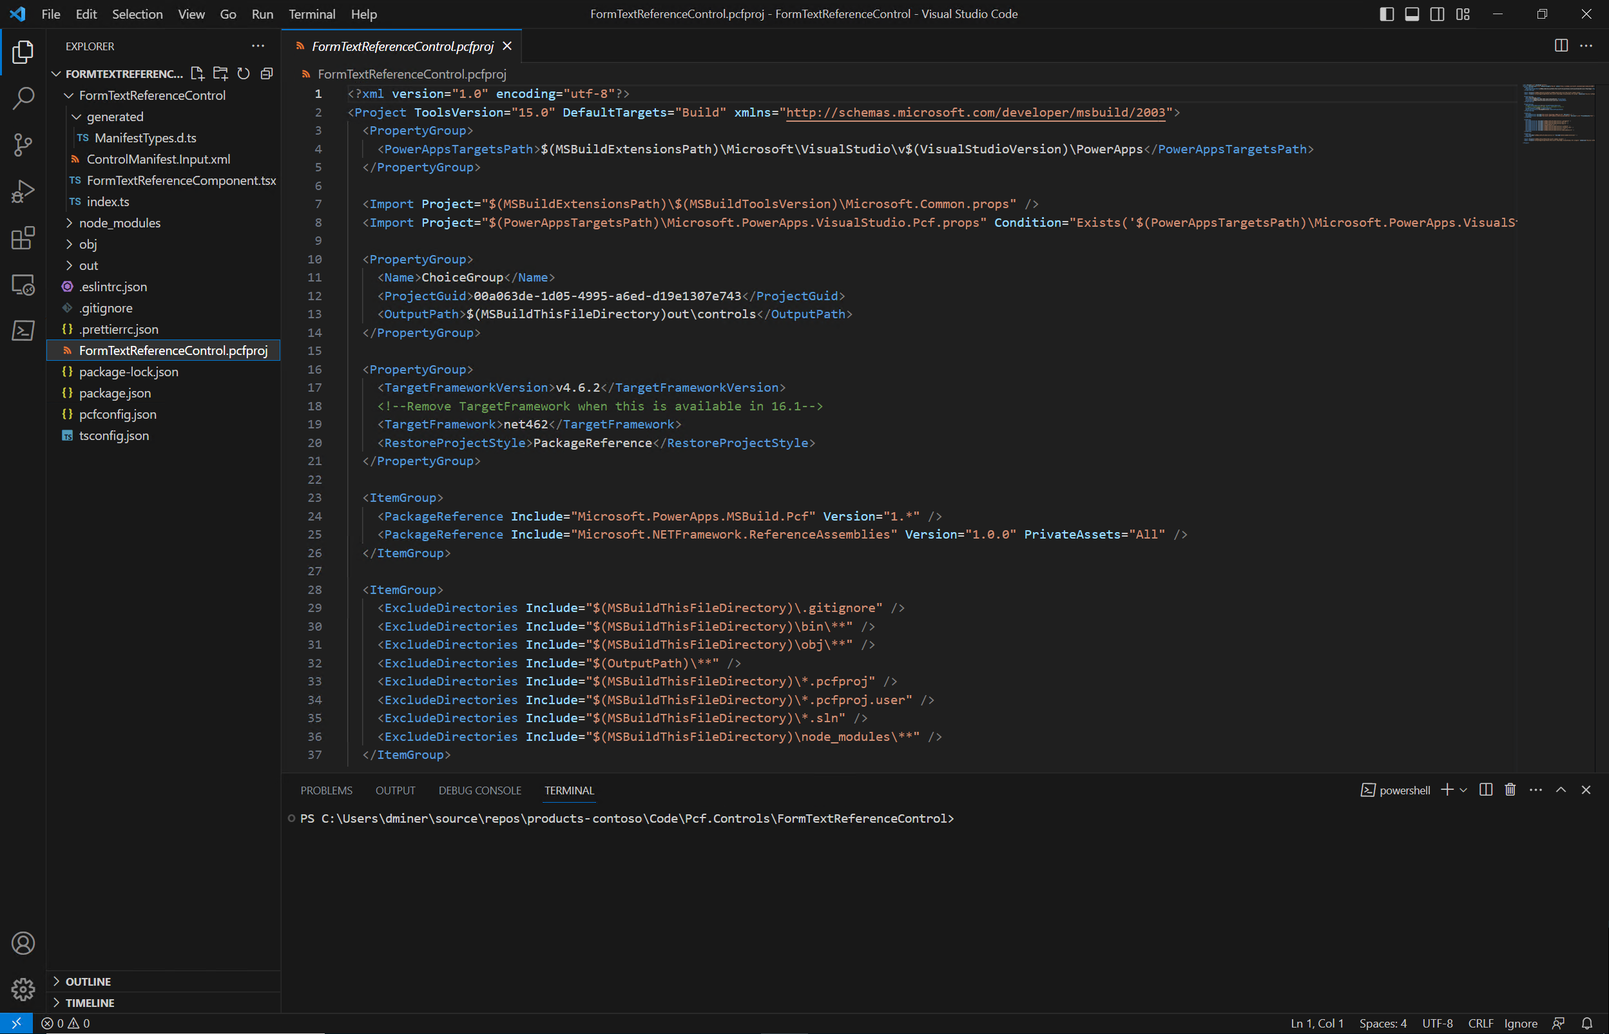Open the Search view in activity bar
Viewport: 1609px width, 1034px height.
point(23,98)
